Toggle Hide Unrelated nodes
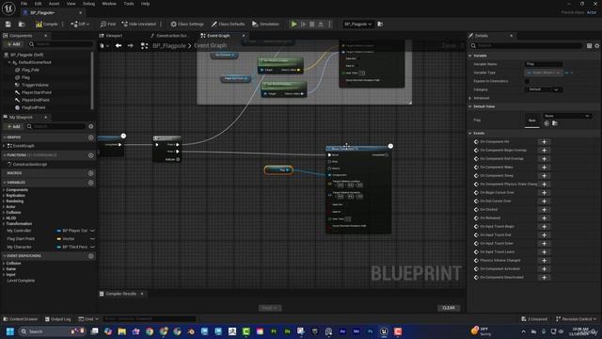 click(139, 24)
